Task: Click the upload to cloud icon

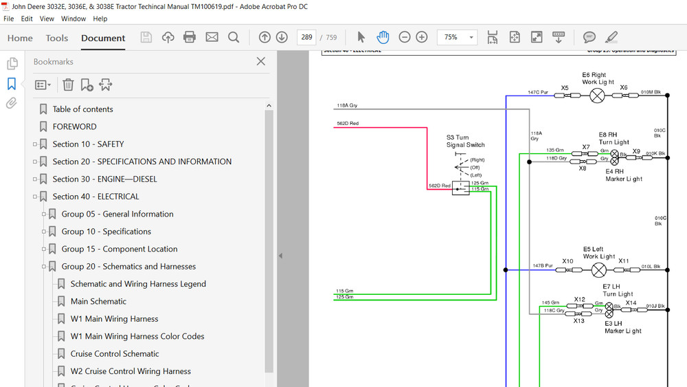Action: (168, 37)
